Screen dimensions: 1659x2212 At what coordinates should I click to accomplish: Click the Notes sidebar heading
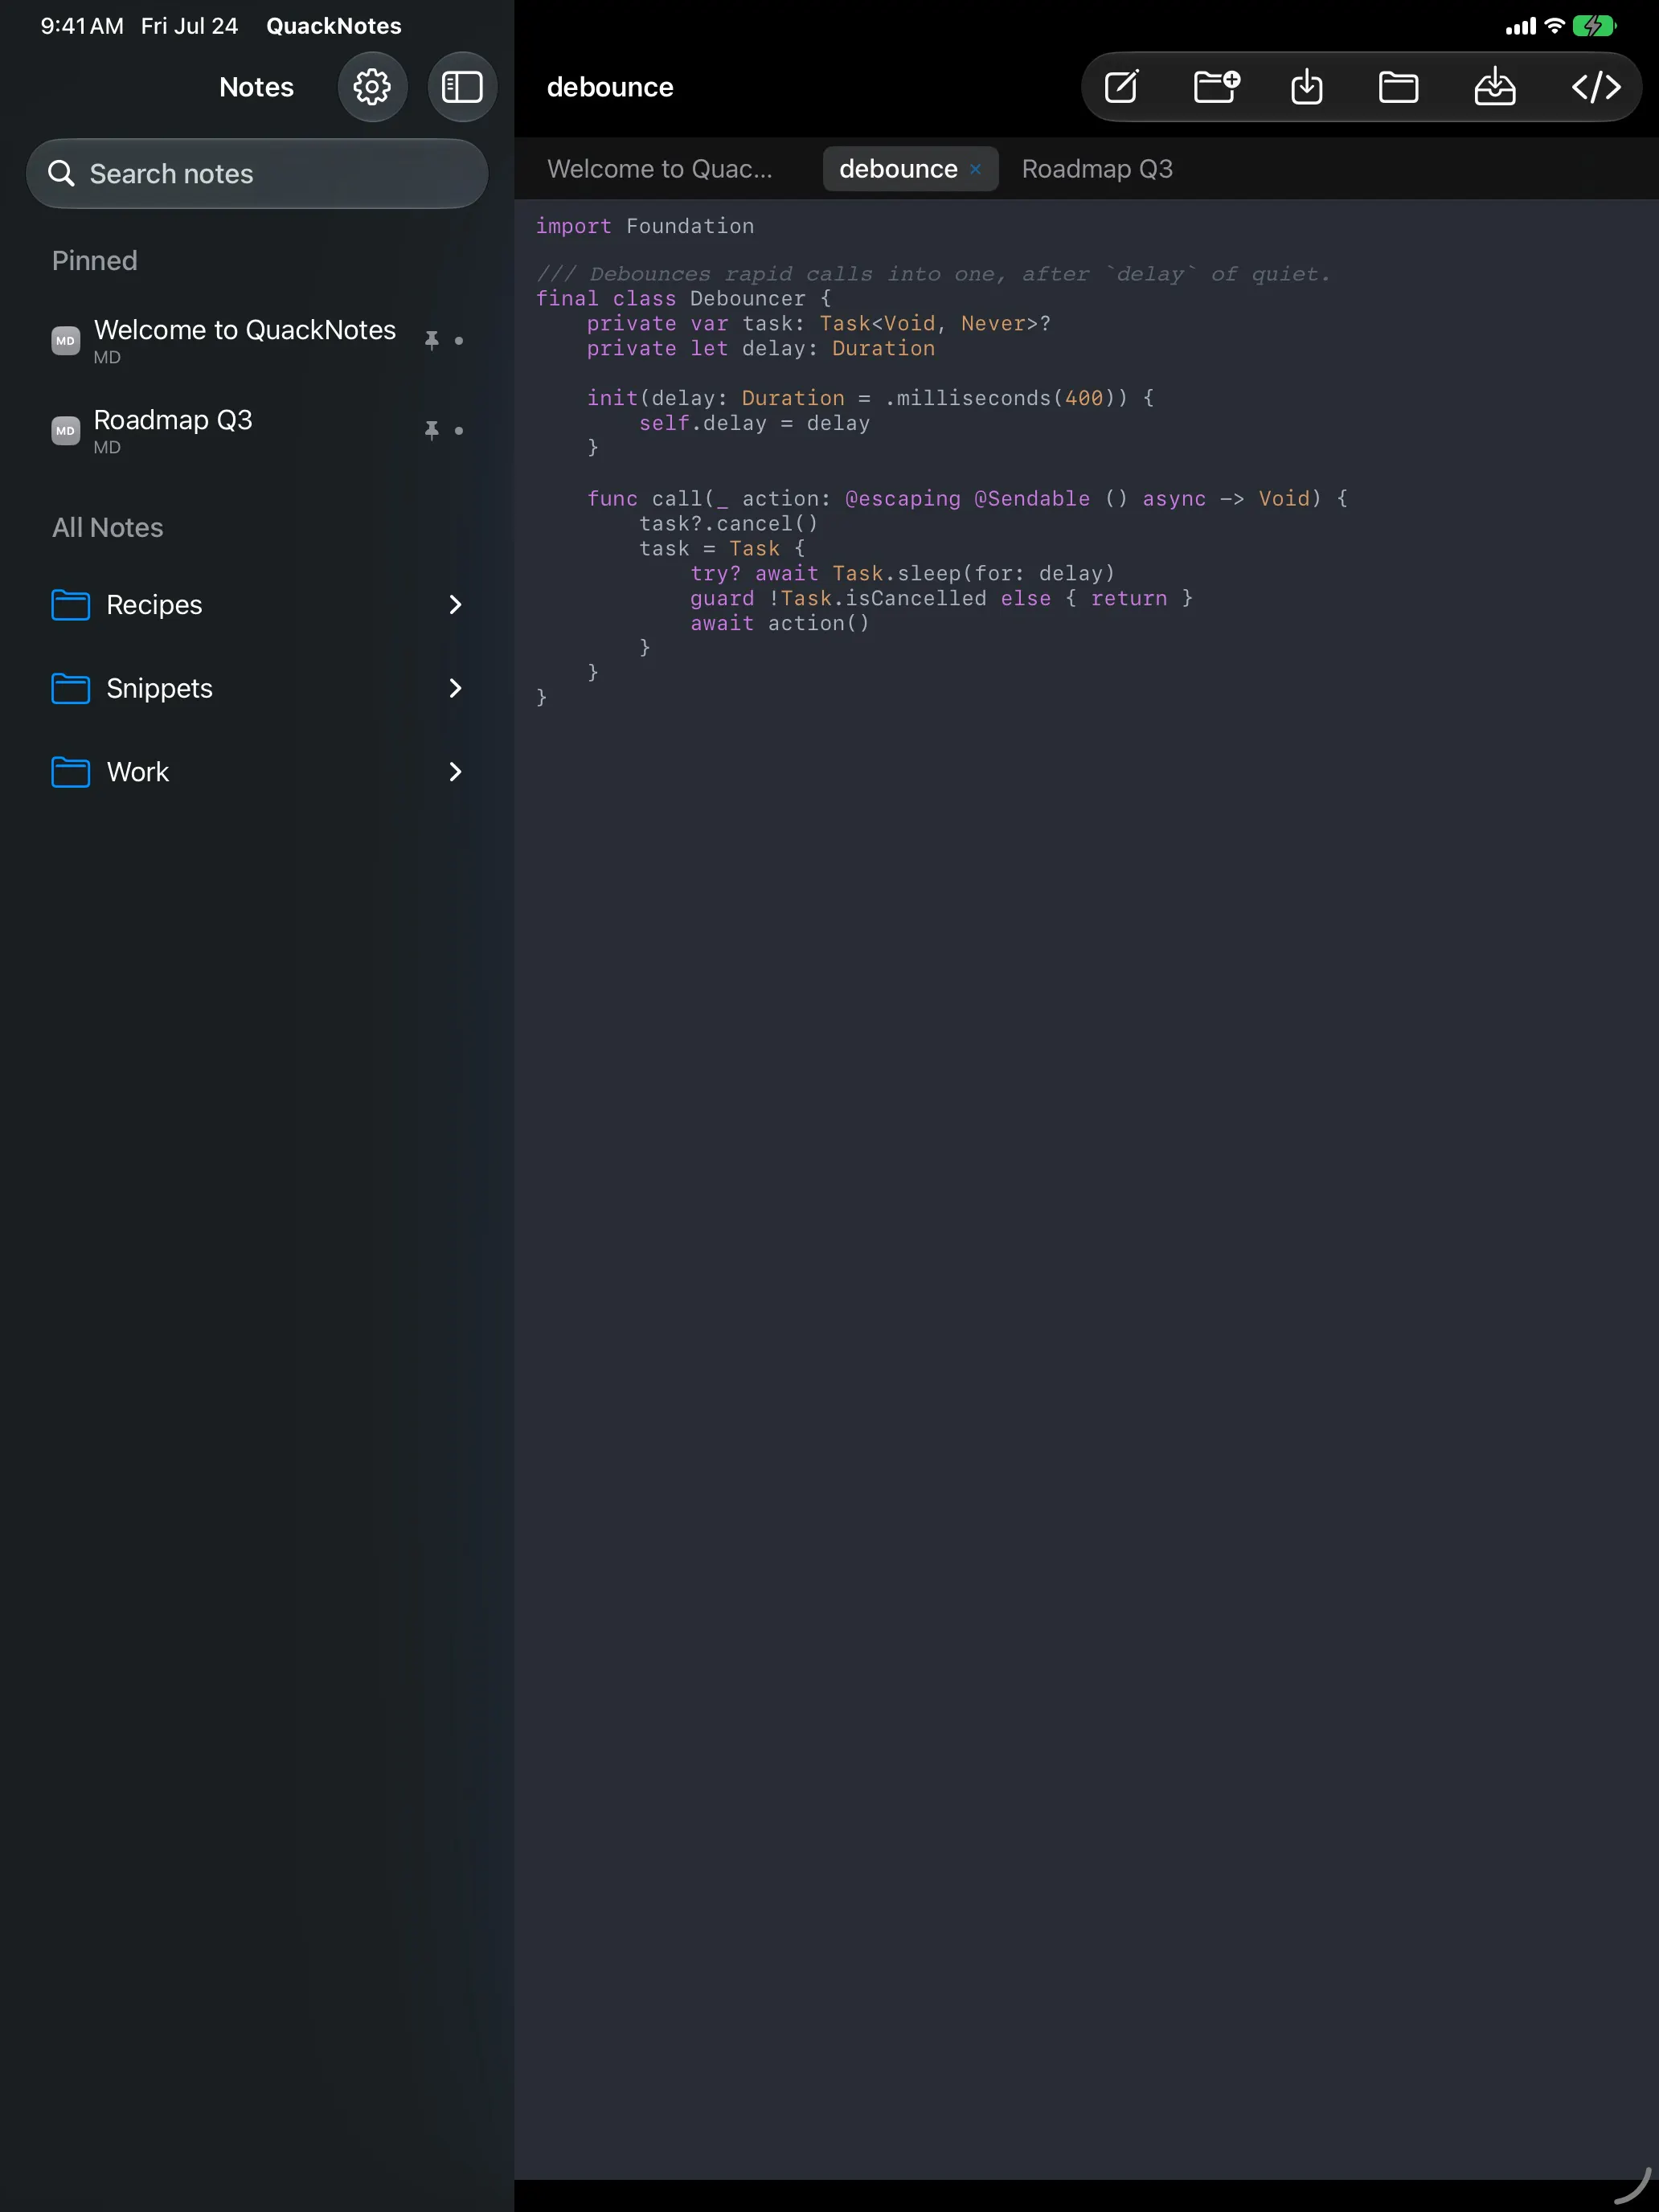[256, 87]
